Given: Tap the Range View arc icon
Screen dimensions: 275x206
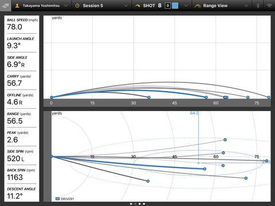Looking at the screenshot, I should click(198, 6).
